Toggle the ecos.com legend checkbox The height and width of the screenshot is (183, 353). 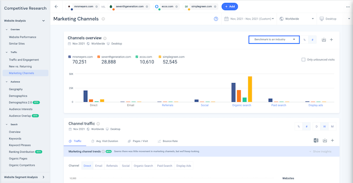pos(137,57)
